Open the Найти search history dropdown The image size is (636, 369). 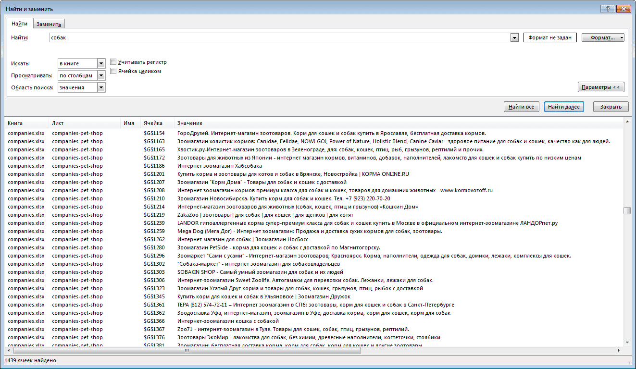(x=514, y=37)
